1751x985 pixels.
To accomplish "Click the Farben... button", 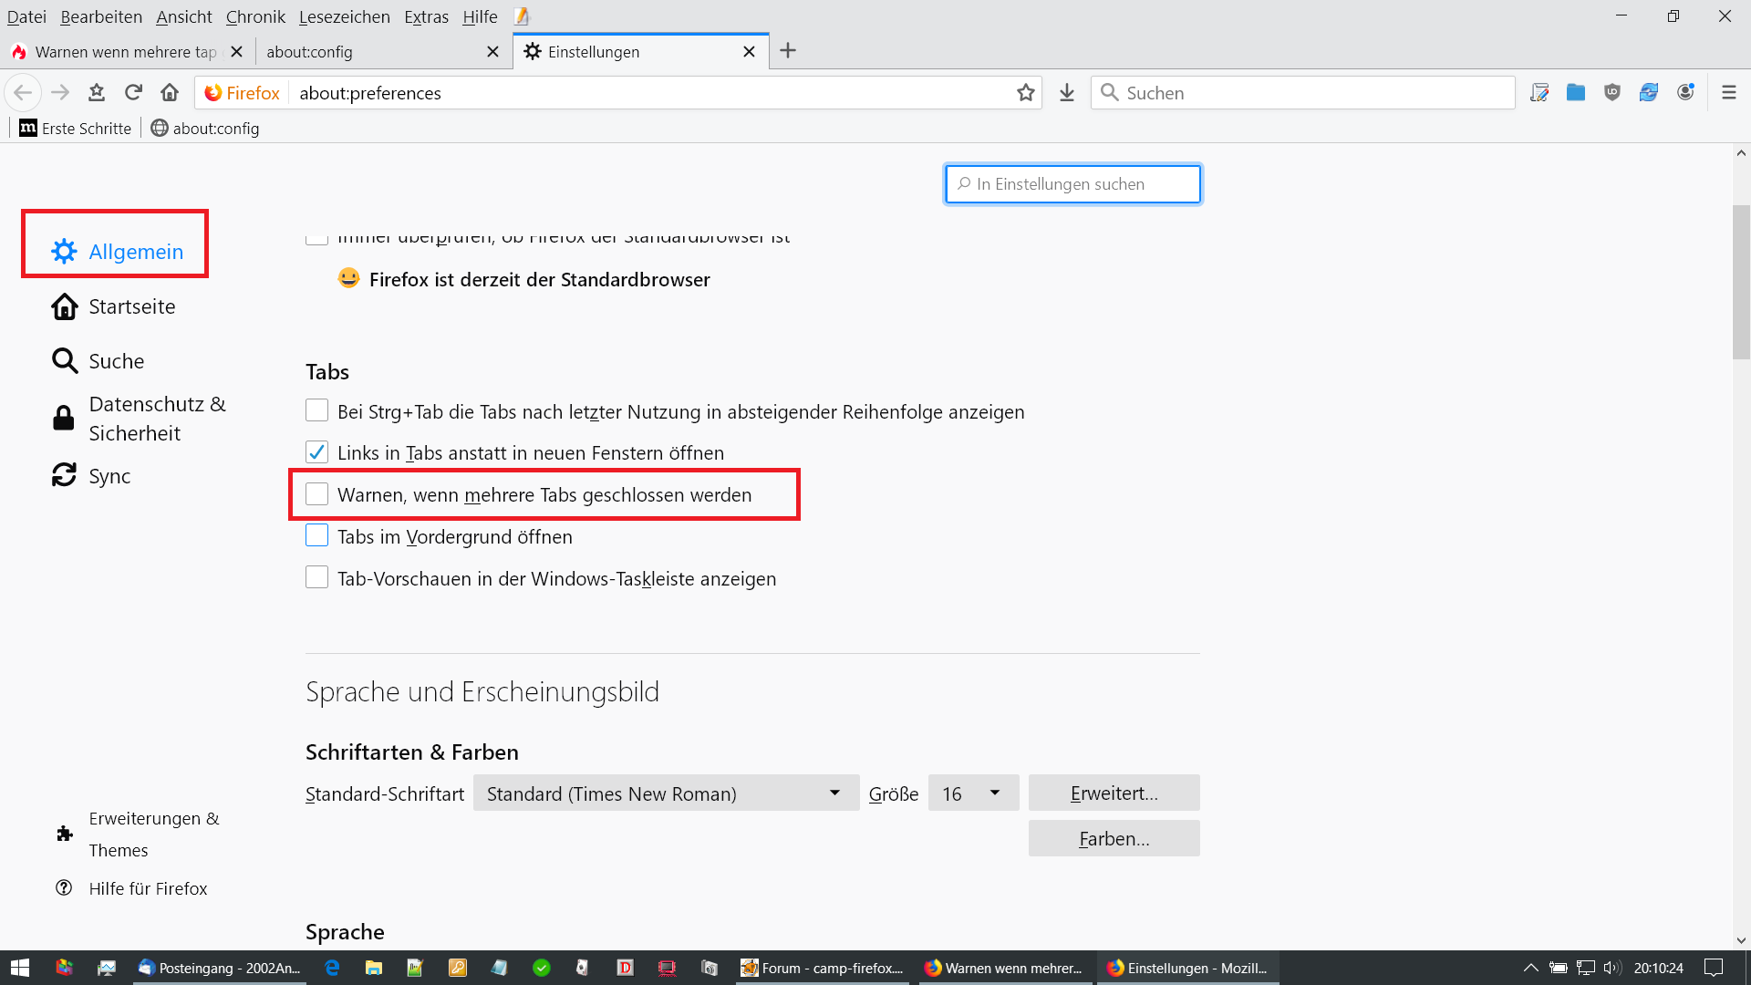I will (x=1114, y=839).
